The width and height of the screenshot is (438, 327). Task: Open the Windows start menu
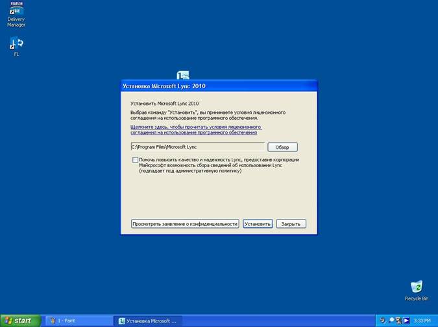pos(20,321)
